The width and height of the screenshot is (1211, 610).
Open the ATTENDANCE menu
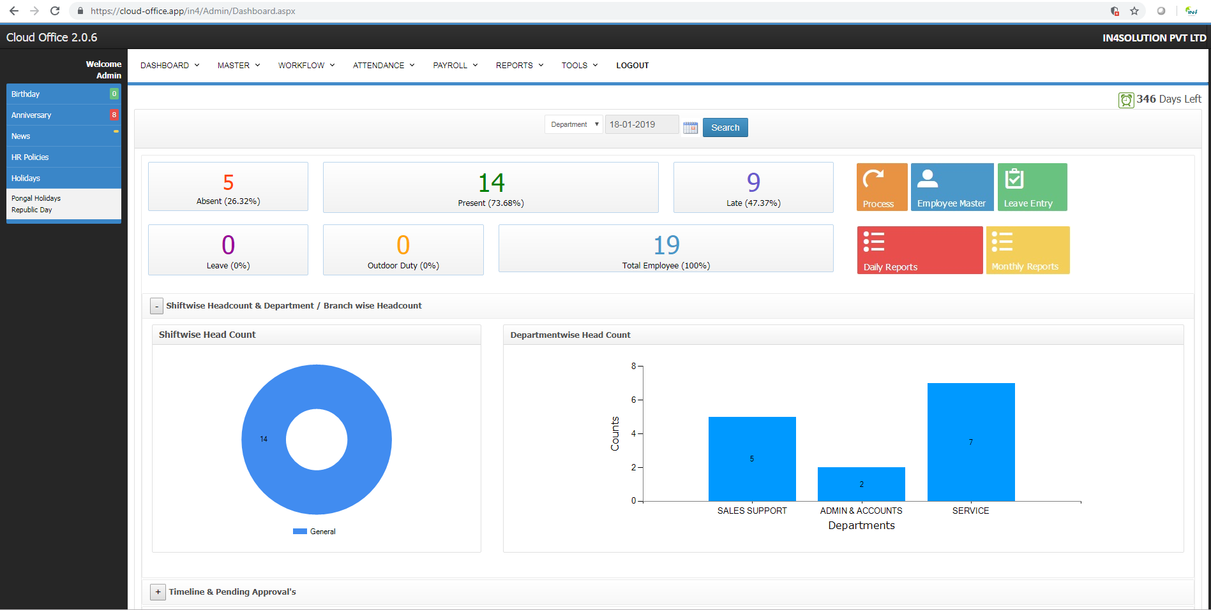click(383, 66)
